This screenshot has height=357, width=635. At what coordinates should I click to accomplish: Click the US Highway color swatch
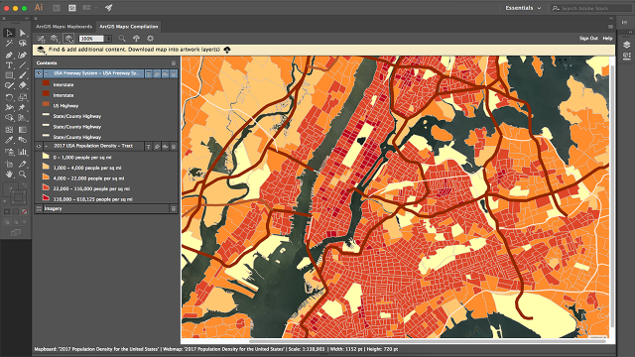pyautogui.click(x=46, y=104)
